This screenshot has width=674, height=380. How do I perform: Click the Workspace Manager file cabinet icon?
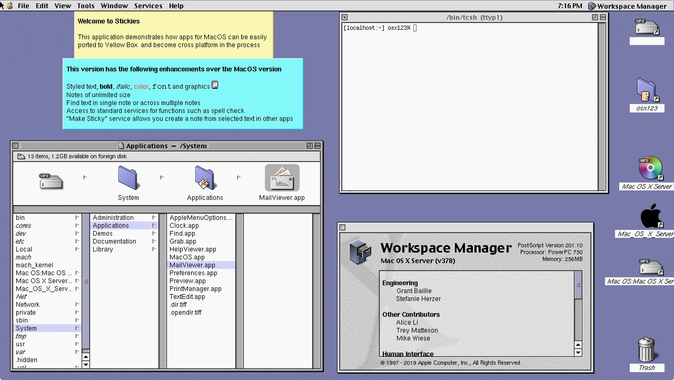(x=360, y=252)
